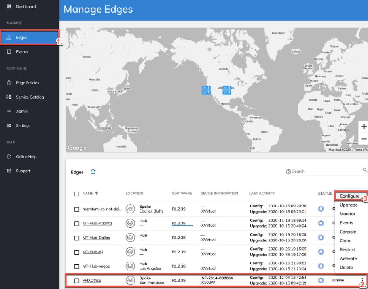Open Online Help link

coord(26,157)
